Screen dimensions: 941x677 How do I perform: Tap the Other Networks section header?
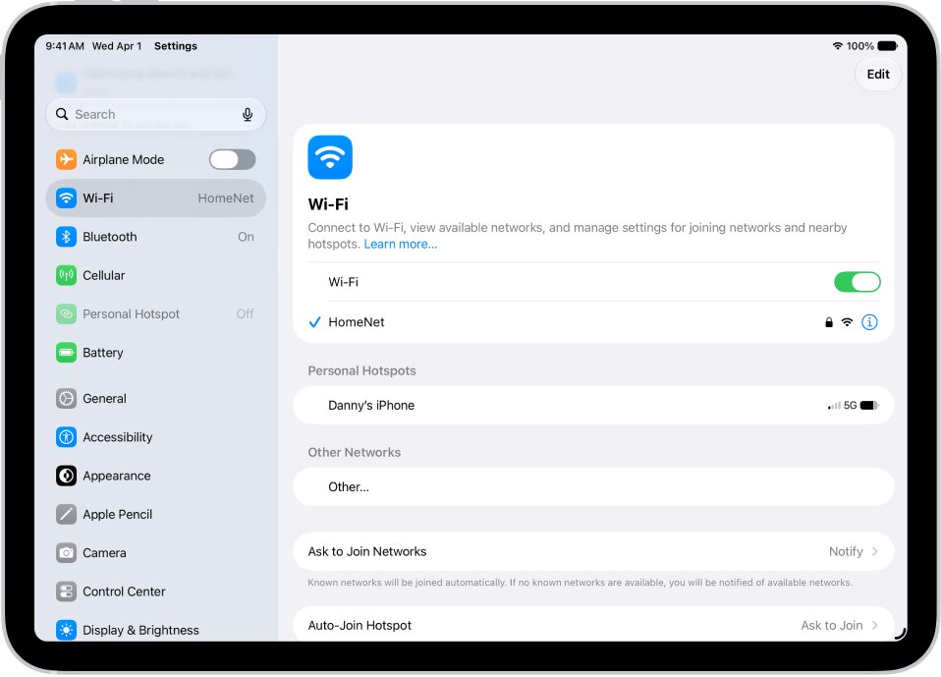354,453
